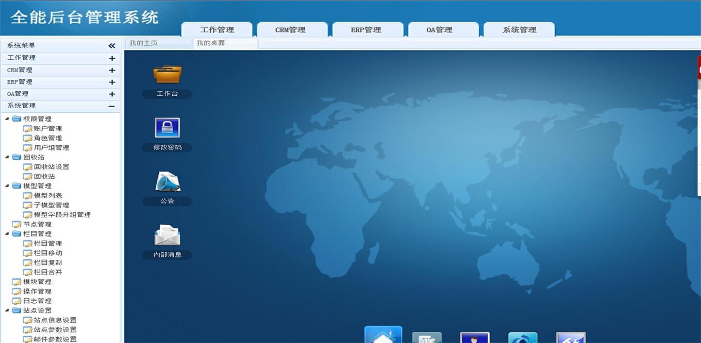Image resolution: width=701 pixels, height=343 pixels.
Task: Select the 我的桌面 page tab
Action: pos(225,43)
